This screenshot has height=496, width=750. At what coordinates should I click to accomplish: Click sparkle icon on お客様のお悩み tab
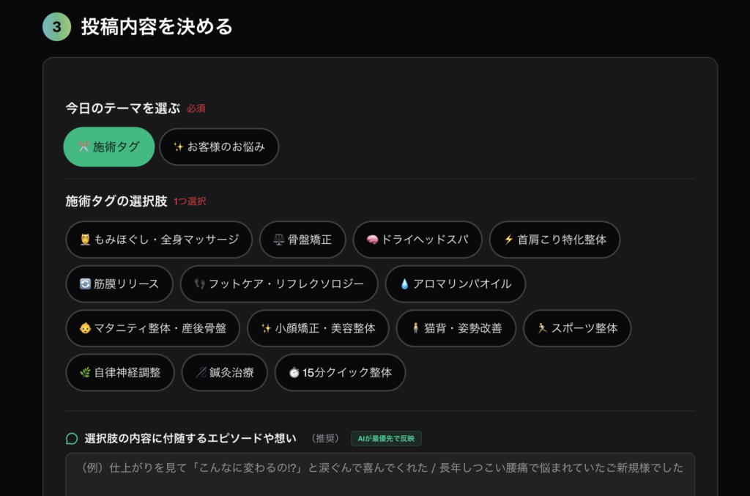[178, 147]
